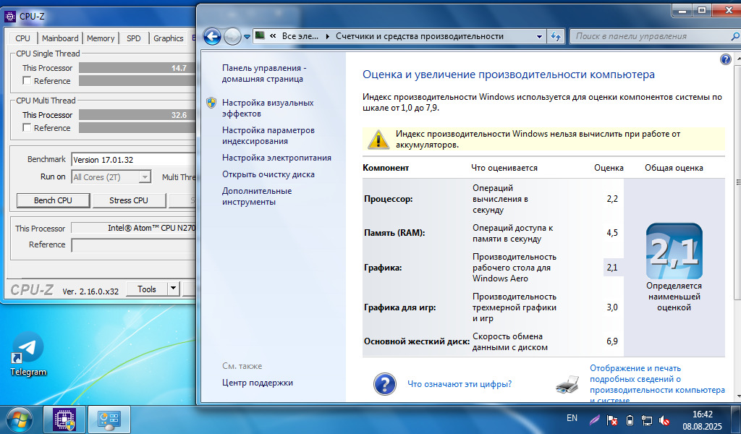Click the RAM subscore value 4,5
This screenshot has height=434, width=741.
(x=612, y=233)
